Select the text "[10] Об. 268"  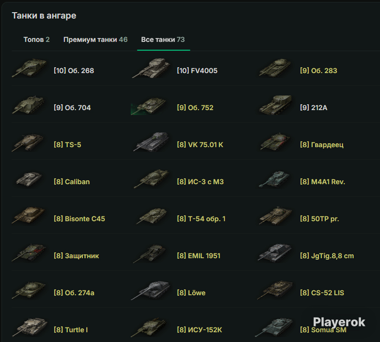74,71
